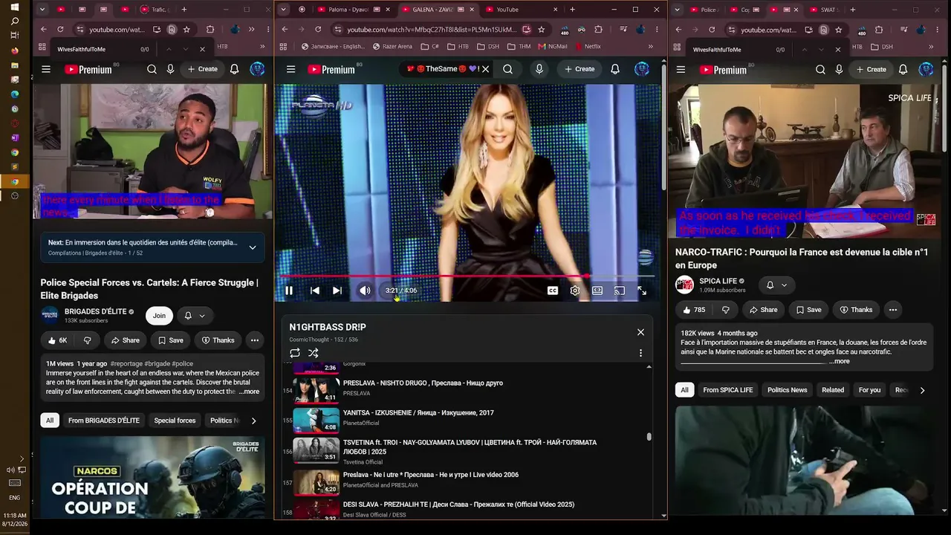Open notification options for BRIGADES D'ÉLITE

click(194, 316)
